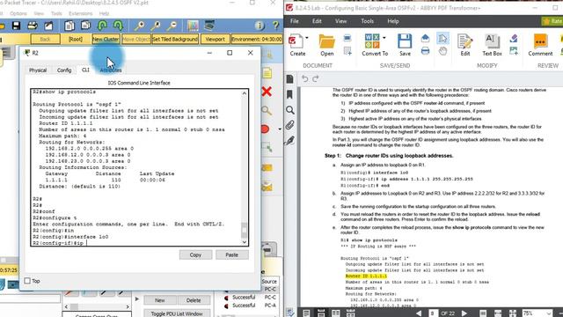The width and height of the screenshot is (563, 317).
Task: Click the Copy icon in Packet Tracer toolbar
Action: pos(69,26)
